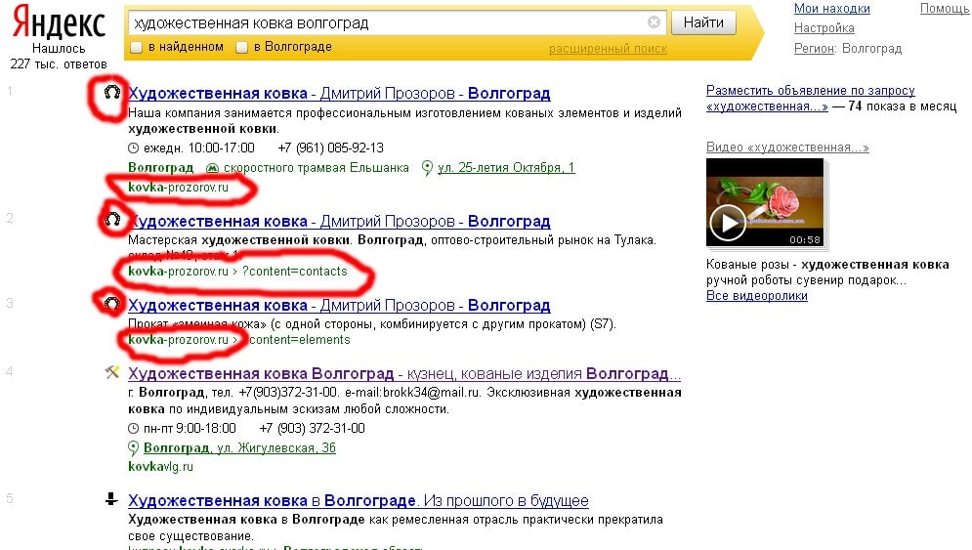The height and width of the screenshot is (550, 972).
Task: Click the '227 тыс. ответов' count
Action: pyautogui.click(x=59, y=63)
